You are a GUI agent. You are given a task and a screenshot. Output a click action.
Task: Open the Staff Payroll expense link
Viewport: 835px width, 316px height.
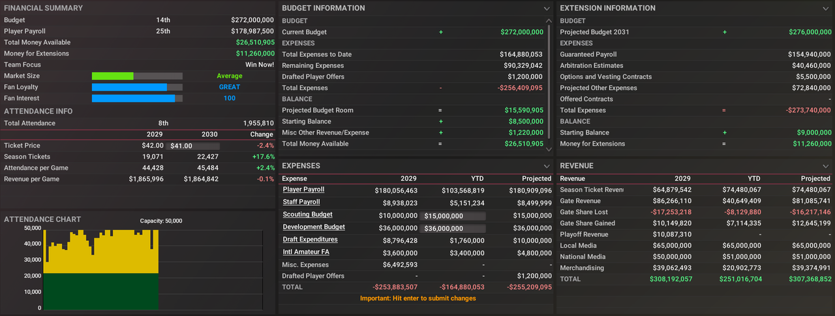pos(301,202)
